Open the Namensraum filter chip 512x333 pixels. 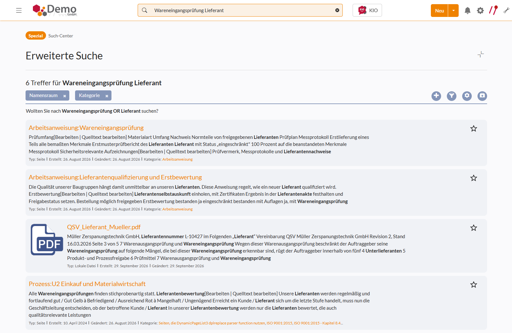pyautogui.click(x=43, y=95)
